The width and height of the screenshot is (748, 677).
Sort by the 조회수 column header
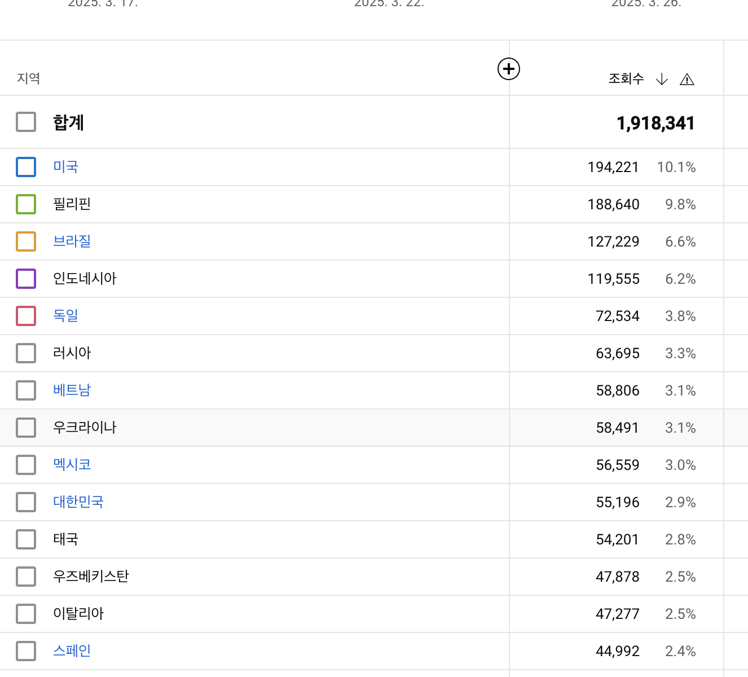click(x=626, y=79)
